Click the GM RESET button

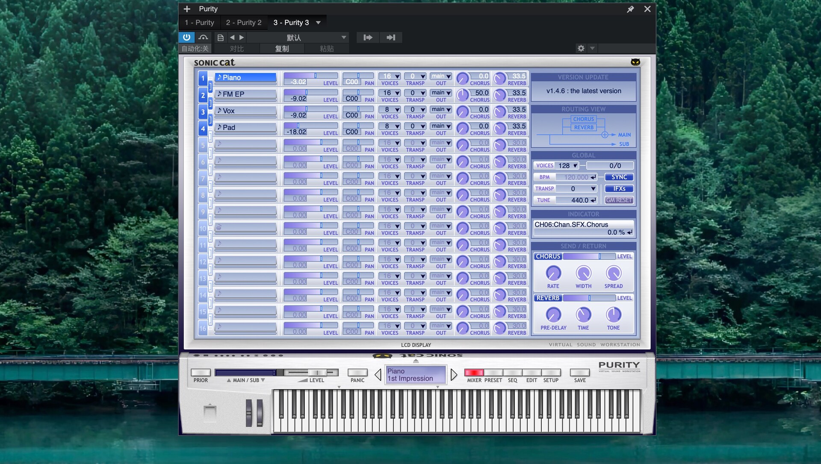[x=619, y=200]
